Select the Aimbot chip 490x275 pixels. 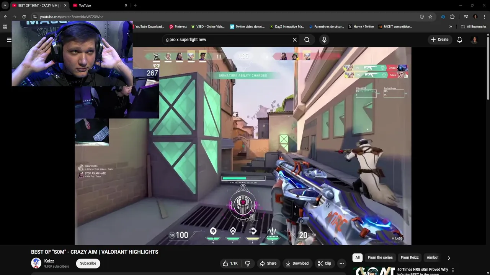(433, 257)
